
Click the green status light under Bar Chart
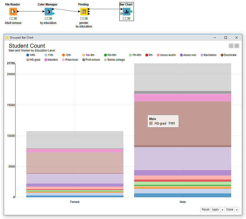click(x=129, y=18)
